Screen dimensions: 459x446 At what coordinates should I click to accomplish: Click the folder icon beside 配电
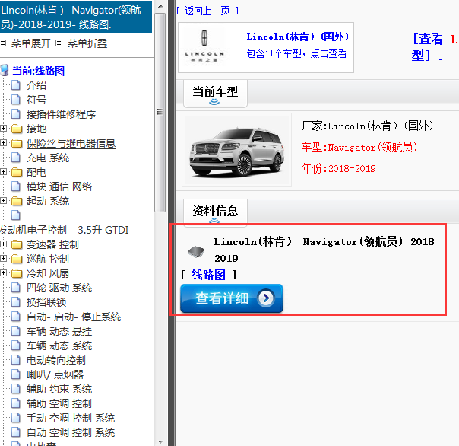(x=17, y=172)
